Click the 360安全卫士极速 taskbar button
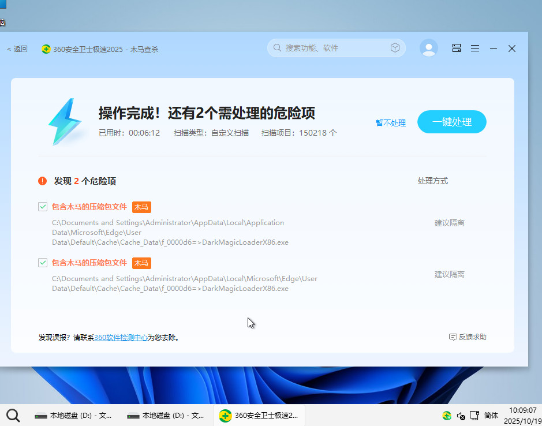Image resolution: width=542 pixels, height=426 pixels. click(x=259, y=415)
